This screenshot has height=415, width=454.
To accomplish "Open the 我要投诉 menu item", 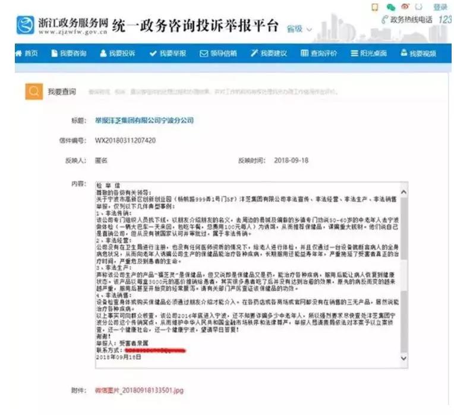I will click(122, 54).
